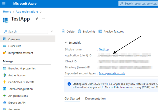
Task: Click the API permissions icon
Action: [5, 96]
